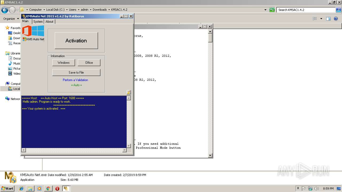Viewport: 342px width, 192px height.
Task: Click KMSAC1.4.2 breadcrumb
Action: coord(119,10)
